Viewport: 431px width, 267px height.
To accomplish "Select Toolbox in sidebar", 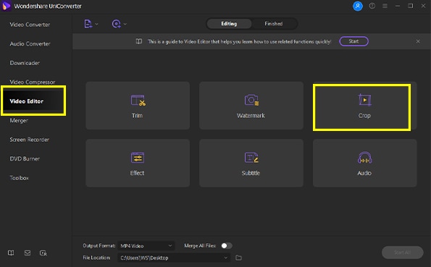I will click(x=20, y=178).
